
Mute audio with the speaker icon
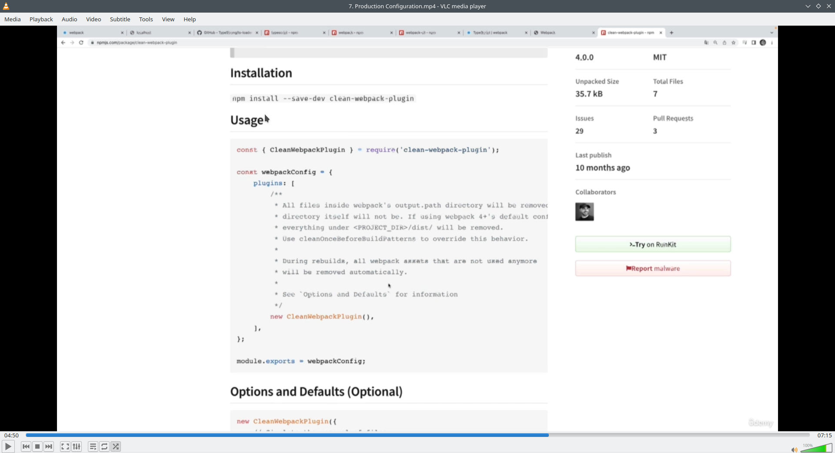(x=794, y=450)
